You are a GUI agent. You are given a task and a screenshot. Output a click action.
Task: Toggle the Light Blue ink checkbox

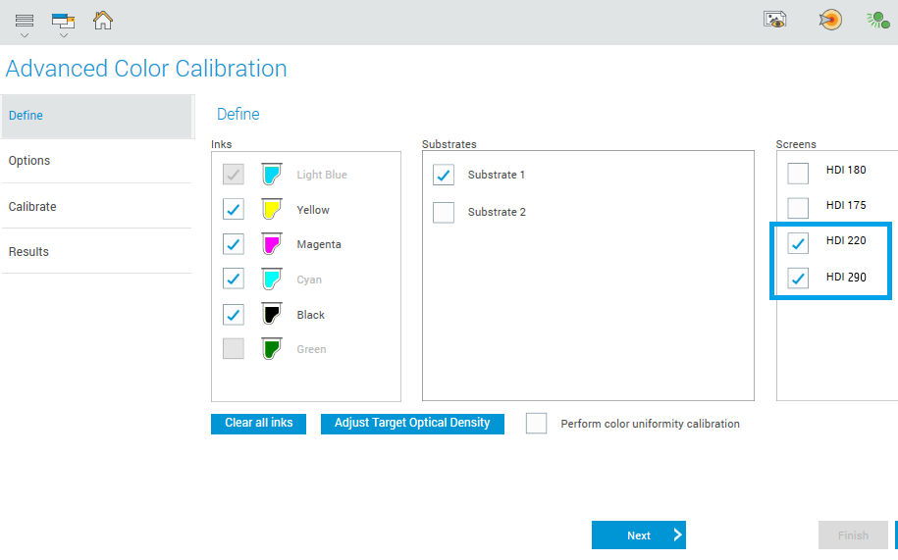[234, 174]
